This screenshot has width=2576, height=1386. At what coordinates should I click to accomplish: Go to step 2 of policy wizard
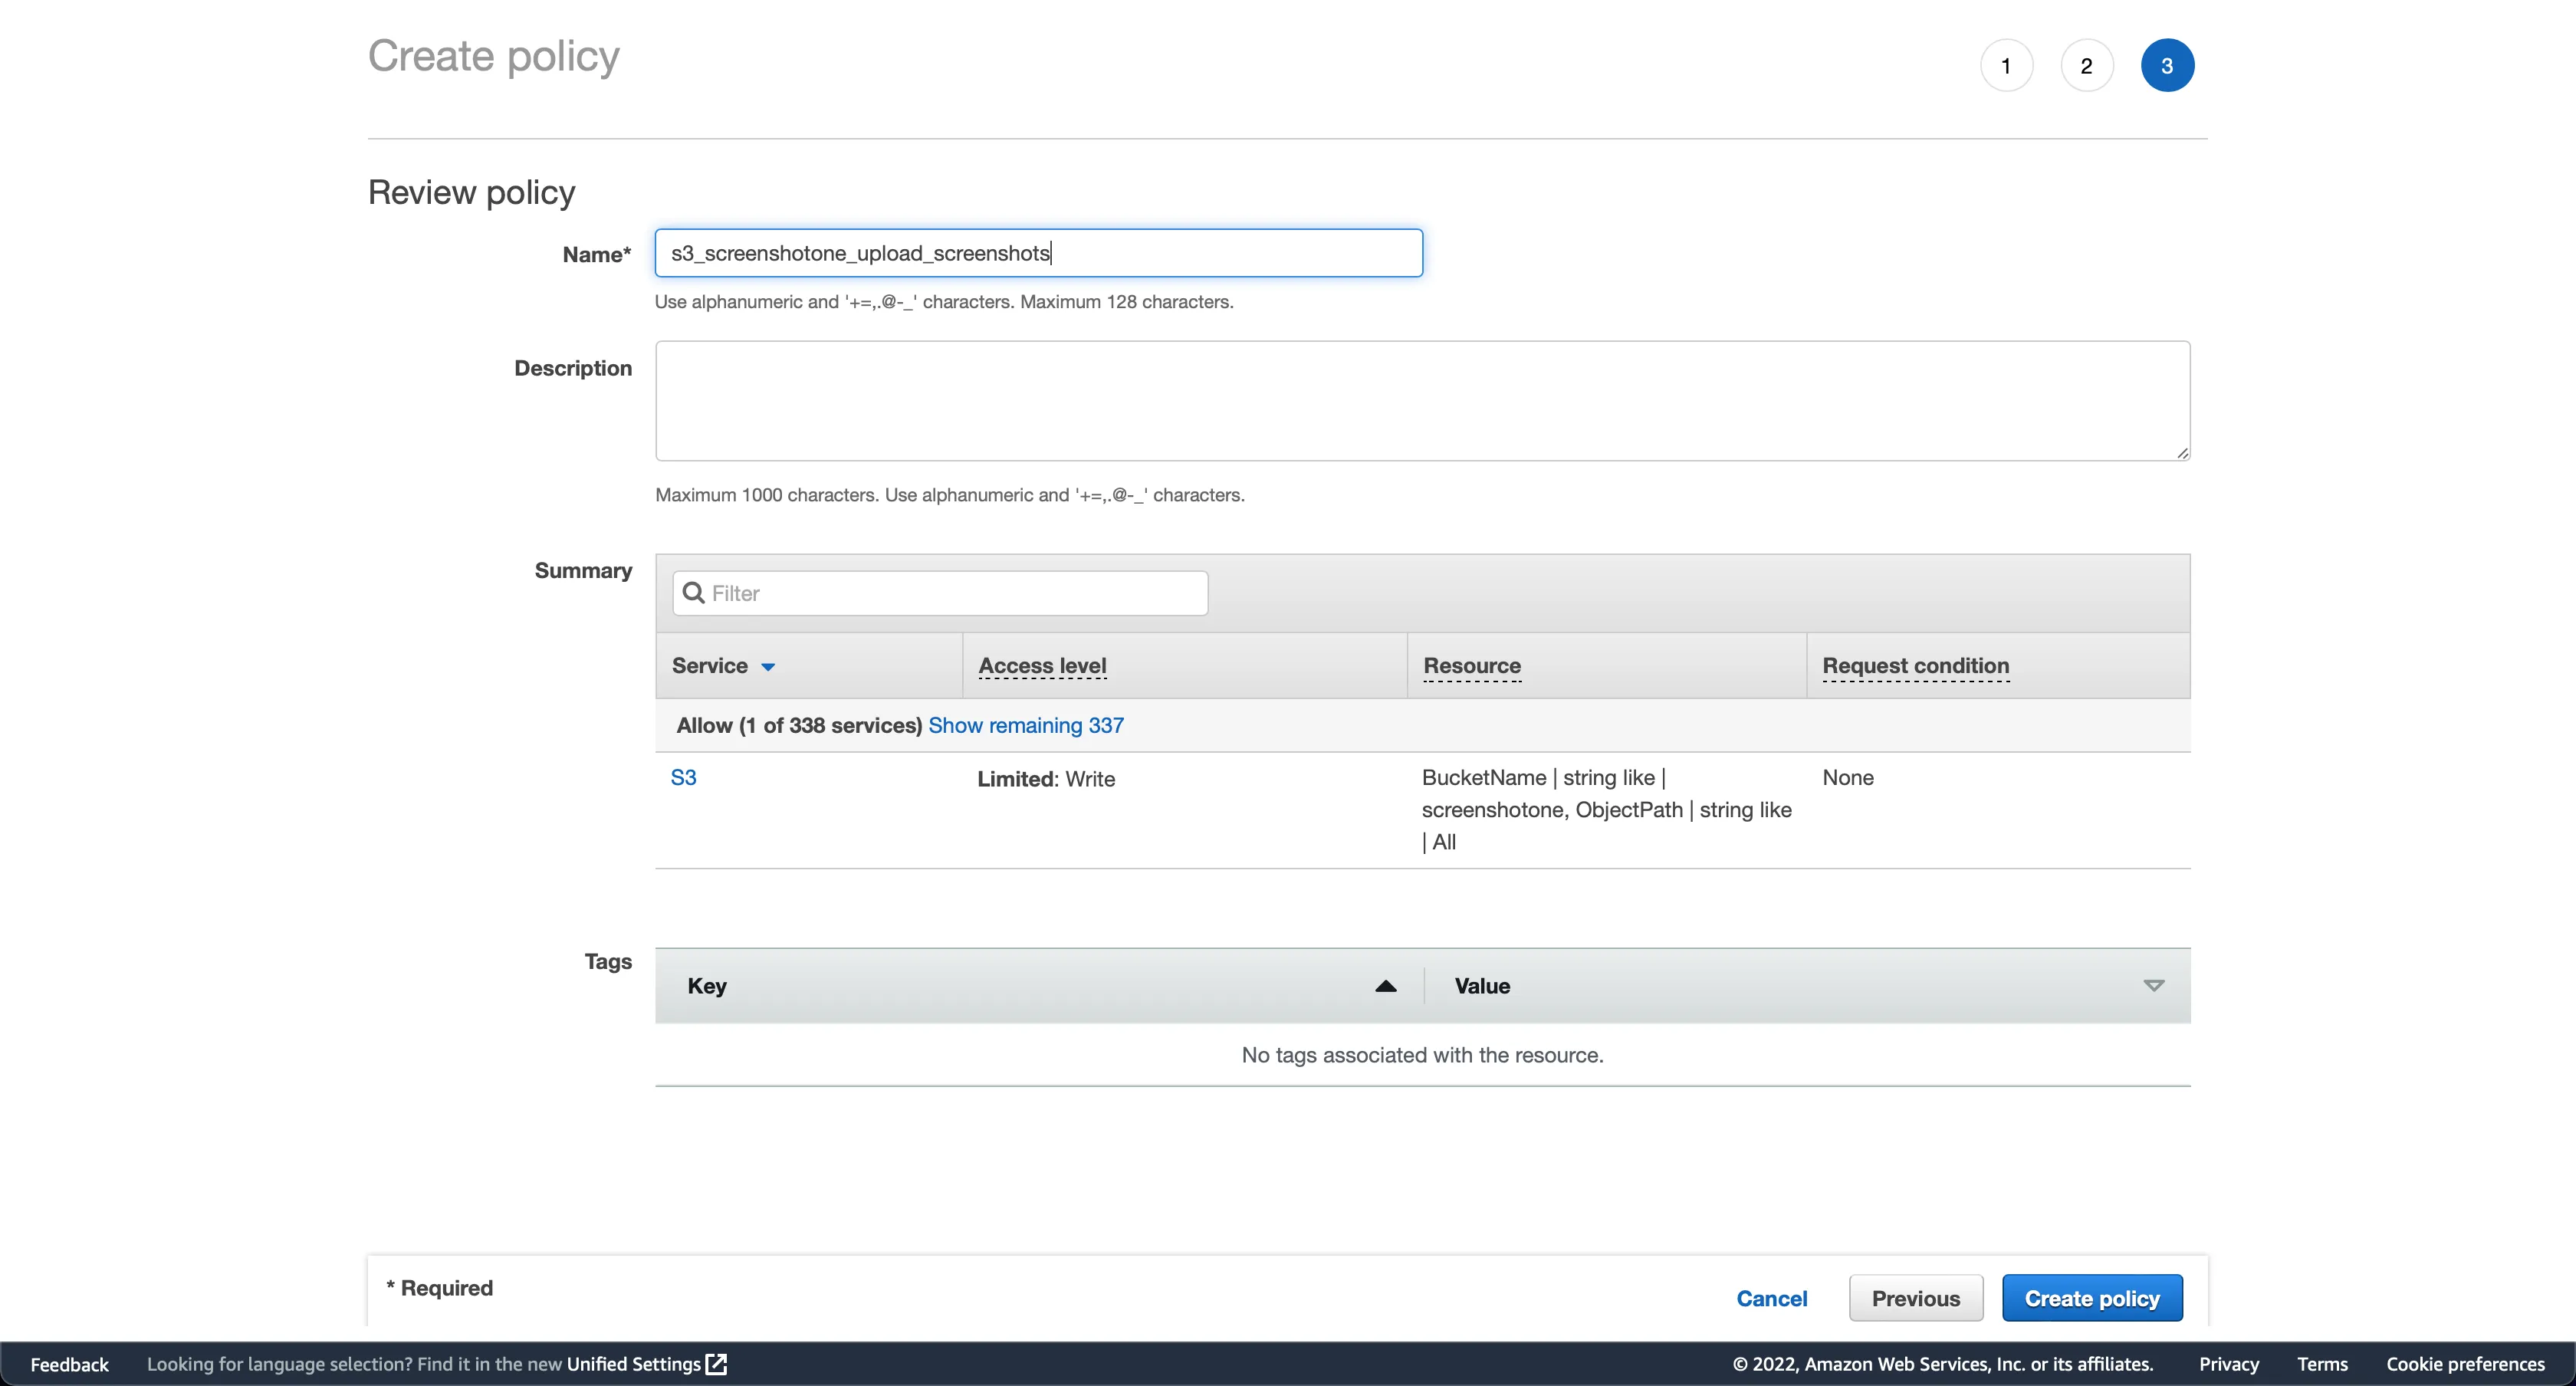coord(2086,66)
